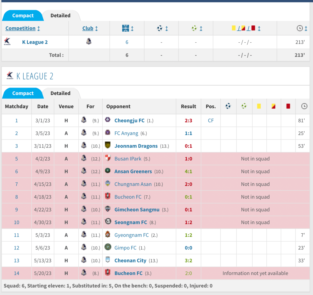Screen dimensions: 313x295
Task: Switch to Detailed tab in top summary
Action: 60,16
